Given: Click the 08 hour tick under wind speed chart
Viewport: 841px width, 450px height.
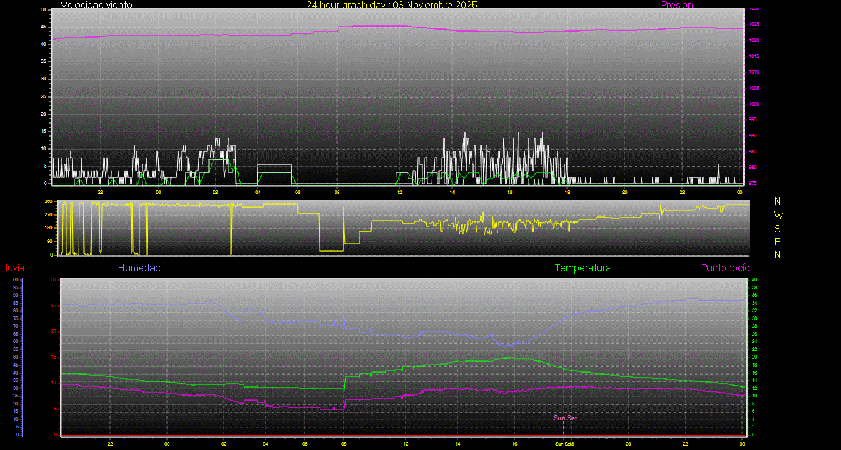Looking at the screenshot, I should [x=337, y=192].
